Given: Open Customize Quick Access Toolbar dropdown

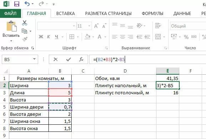Looking at the screenshot, I should [x=53, y=4].
